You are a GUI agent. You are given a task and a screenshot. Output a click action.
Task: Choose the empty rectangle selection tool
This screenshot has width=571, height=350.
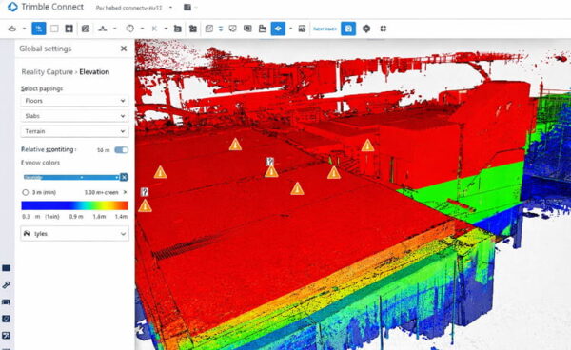54,29
